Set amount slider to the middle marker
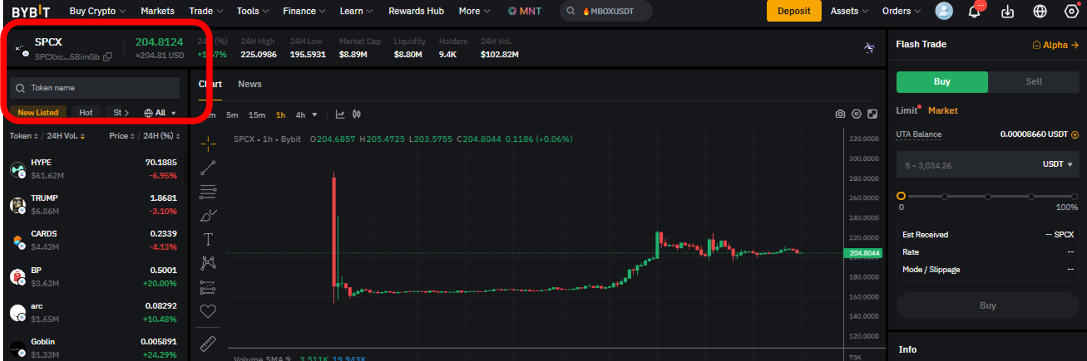 point(988,196)
